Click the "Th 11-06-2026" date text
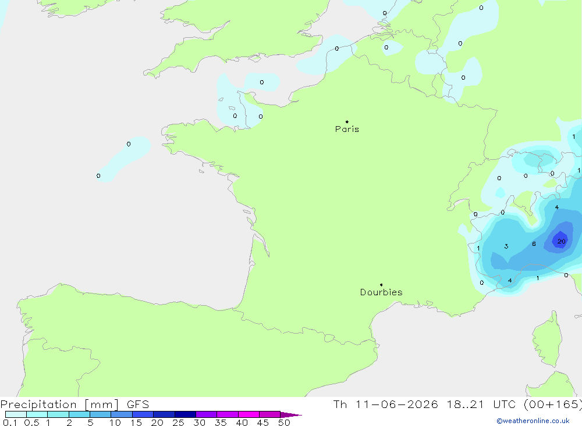Image resolution: width=582 pixels, height=426 pixels. point(386,404)
